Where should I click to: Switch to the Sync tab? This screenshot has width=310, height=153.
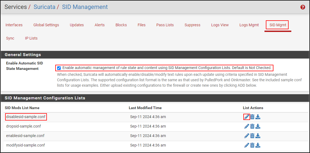(10, 38)
